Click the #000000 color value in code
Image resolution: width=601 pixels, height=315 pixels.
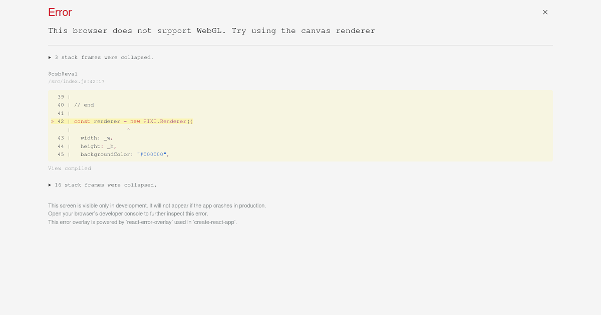pos(153,154)
